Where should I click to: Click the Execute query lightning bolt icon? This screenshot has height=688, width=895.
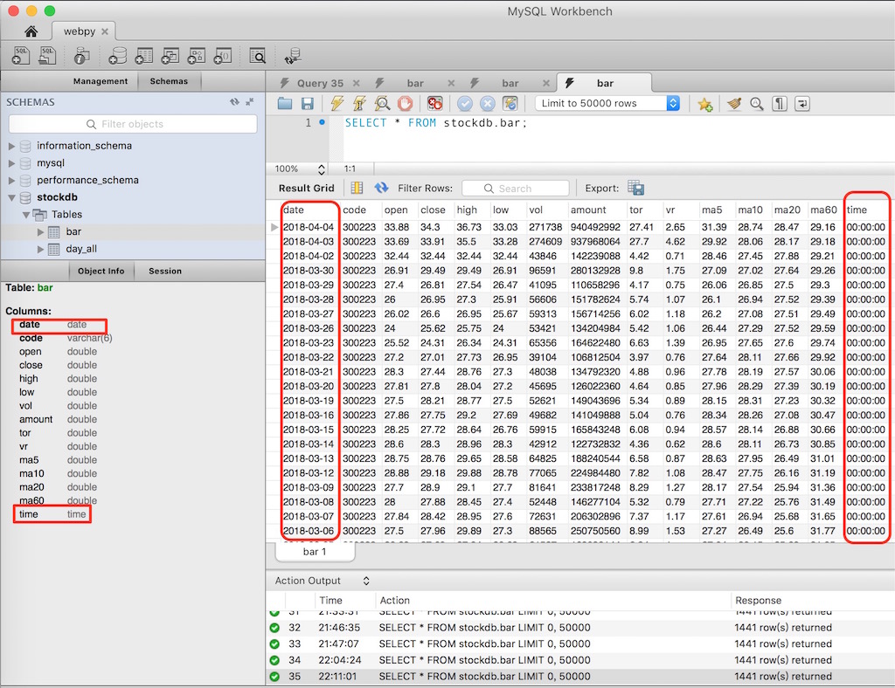(x=336, y=104)
